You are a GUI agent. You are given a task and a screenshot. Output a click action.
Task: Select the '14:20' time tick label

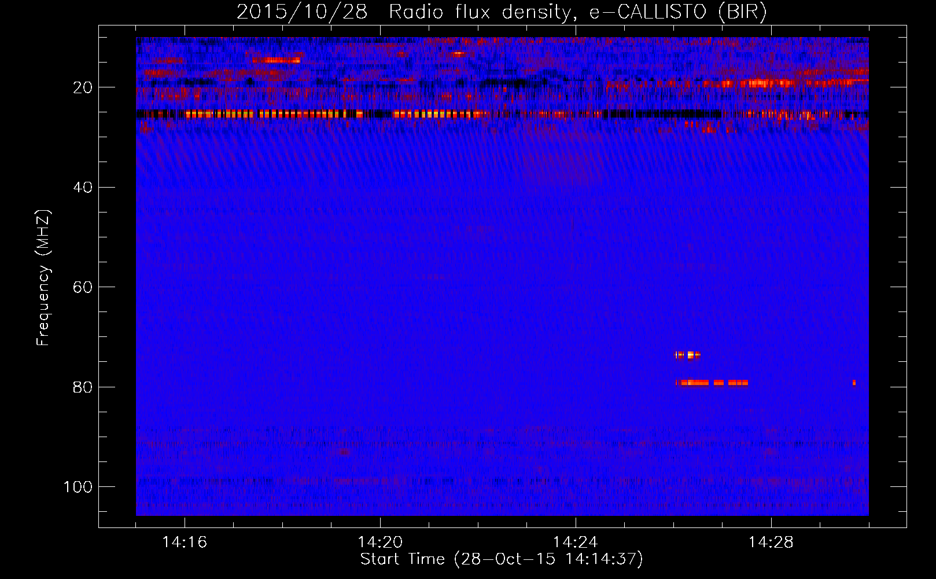380,542
